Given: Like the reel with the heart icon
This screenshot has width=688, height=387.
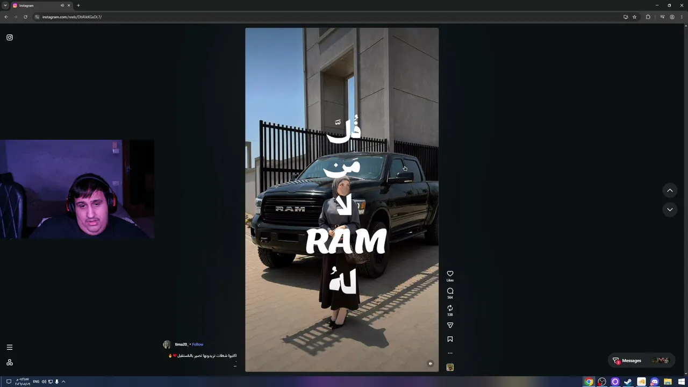Looking at the screenshot, I should pos(450,274).
